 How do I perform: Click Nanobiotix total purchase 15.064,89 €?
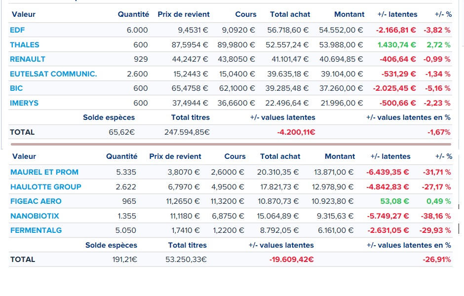point(278,216)
